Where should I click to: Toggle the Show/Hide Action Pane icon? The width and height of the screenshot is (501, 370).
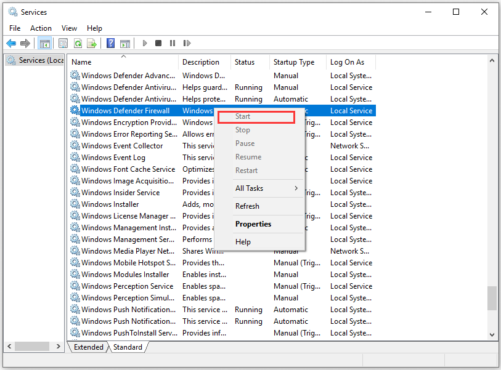point(125,43)
